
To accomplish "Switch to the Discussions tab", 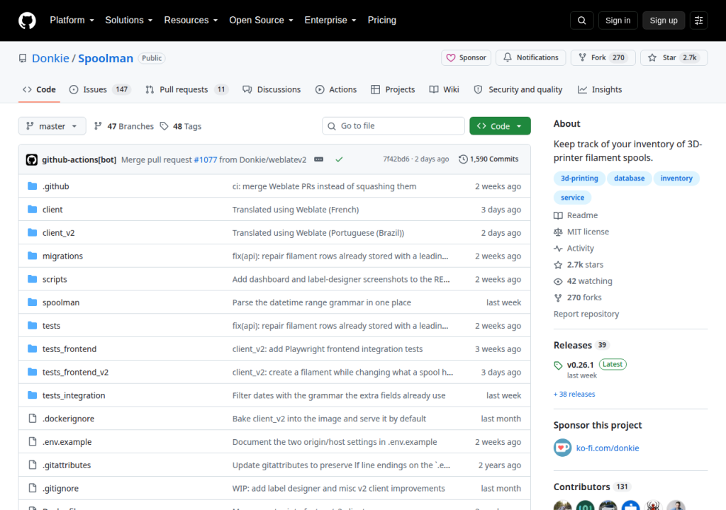I will pyautogui.click(x=272, y=89).
